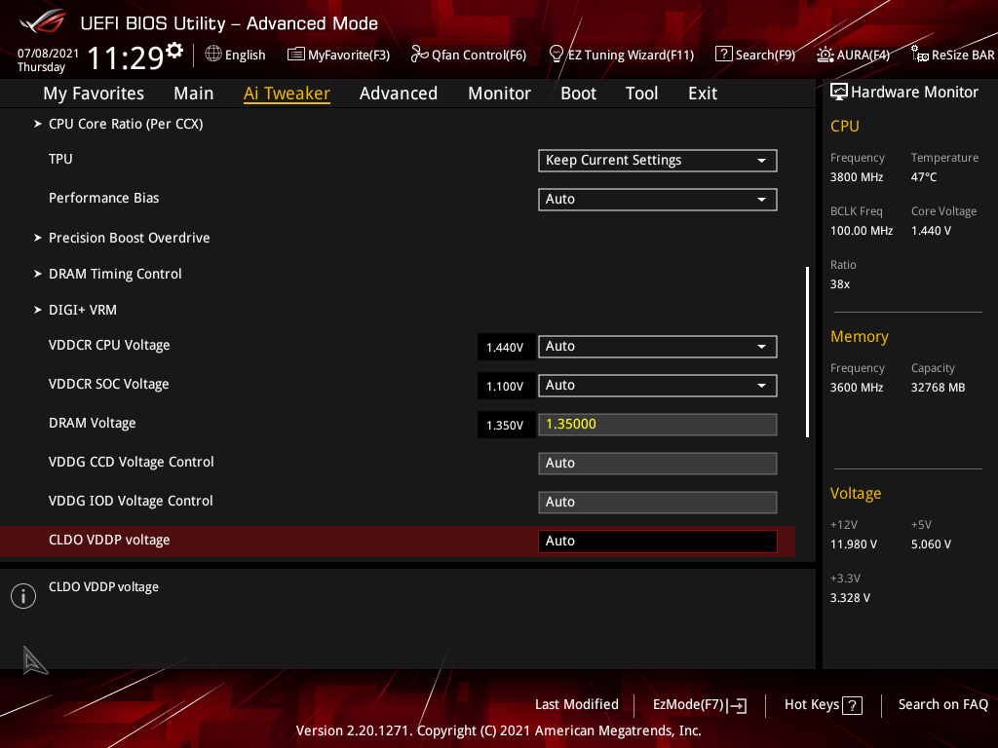Launch EZ Tuning Wizard(F11)
This screenshot has width=998, height=748.
[x=621, y=55]
